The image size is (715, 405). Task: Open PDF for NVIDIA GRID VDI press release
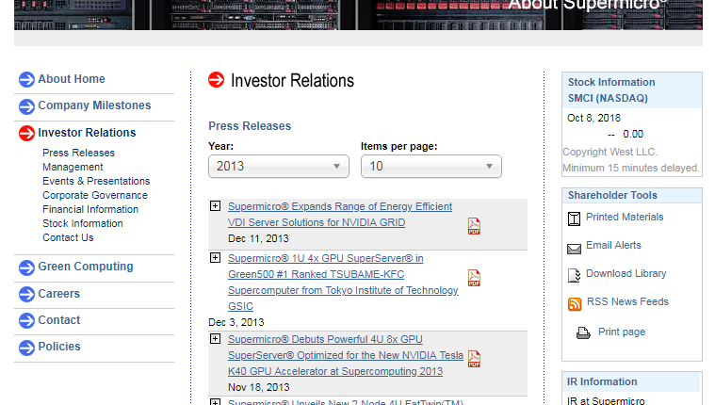(474, 226)
